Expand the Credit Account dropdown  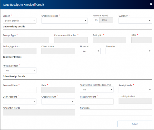(x=58, y=101)
